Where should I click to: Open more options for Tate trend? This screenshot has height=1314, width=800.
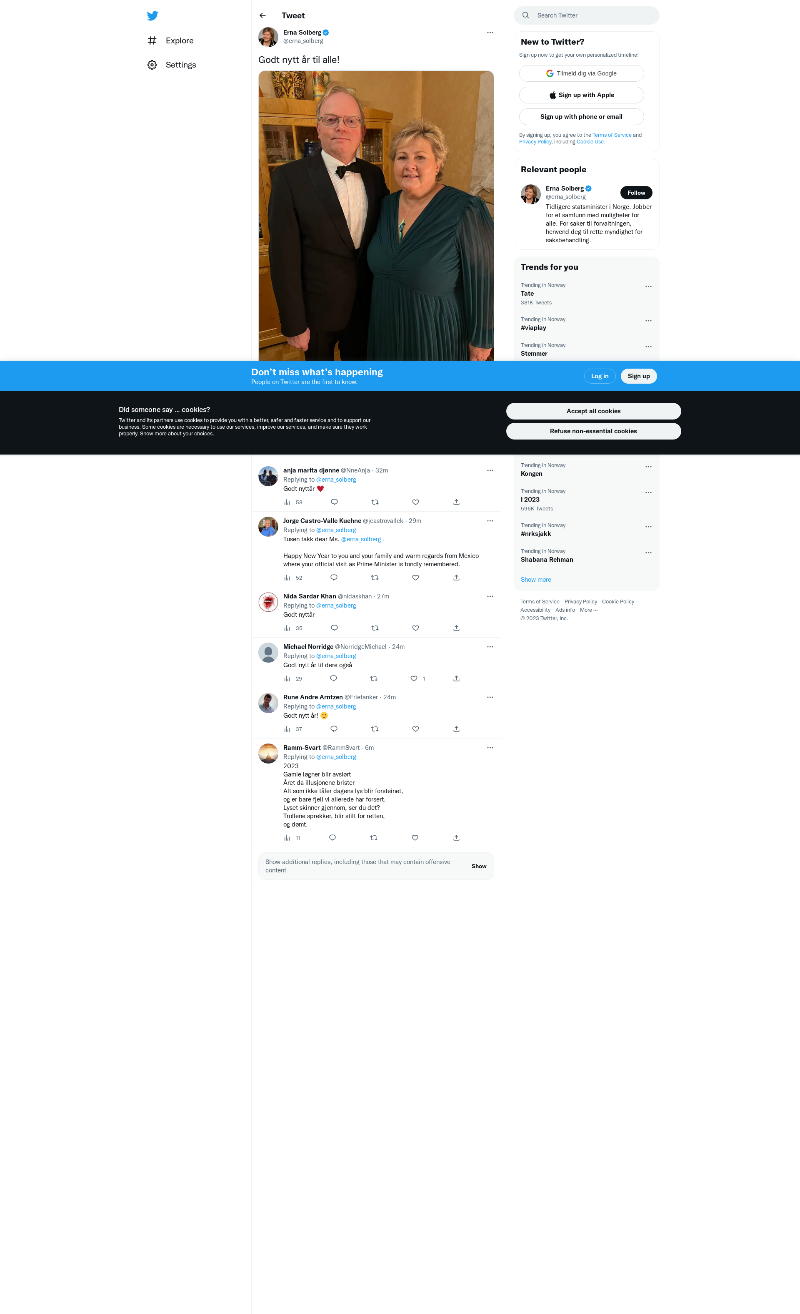[648, 286]
